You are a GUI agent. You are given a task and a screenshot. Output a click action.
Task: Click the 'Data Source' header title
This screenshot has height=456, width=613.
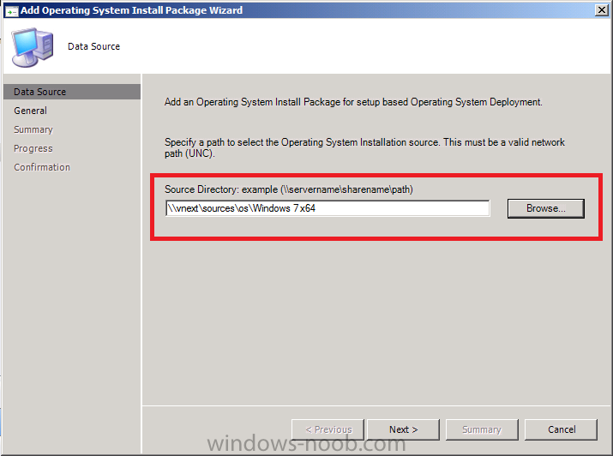(x=93, y=46)
